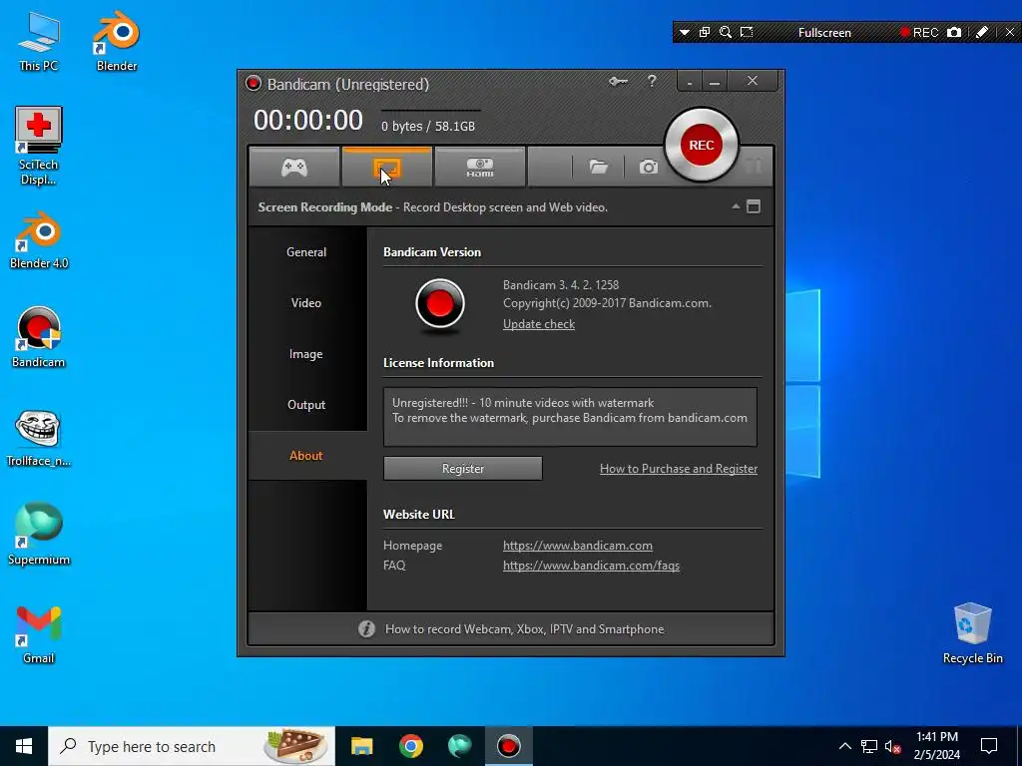
Task: Click the key registration icon in title bar
Action: click(x=618, y=82)
